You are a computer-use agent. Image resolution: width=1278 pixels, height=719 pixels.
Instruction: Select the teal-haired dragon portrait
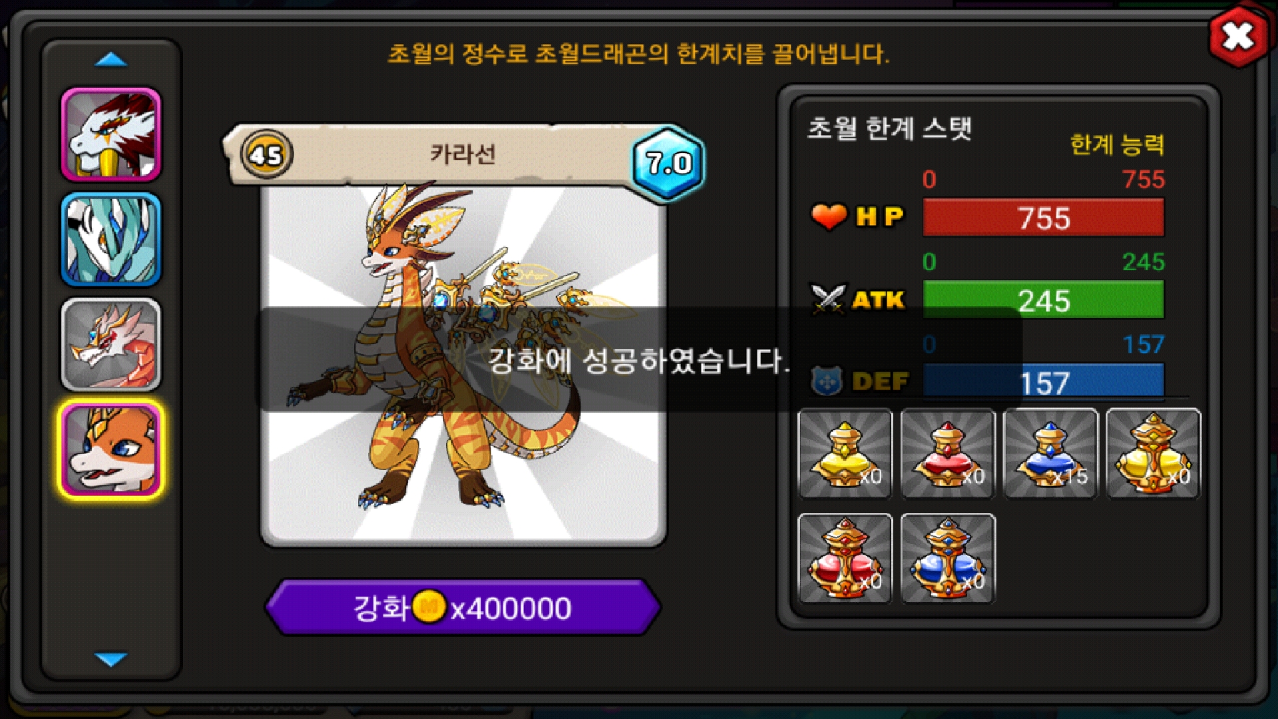click(x=111, y=240)
